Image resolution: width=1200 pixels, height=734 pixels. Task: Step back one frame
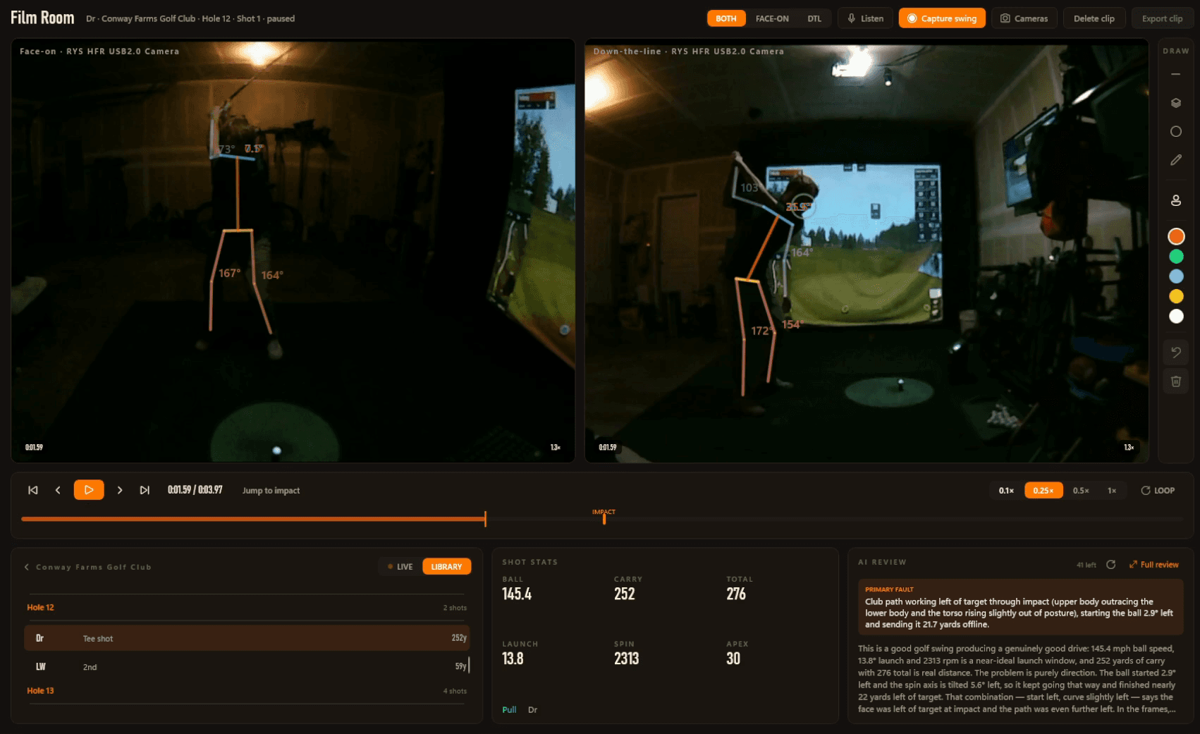[58, 490]
